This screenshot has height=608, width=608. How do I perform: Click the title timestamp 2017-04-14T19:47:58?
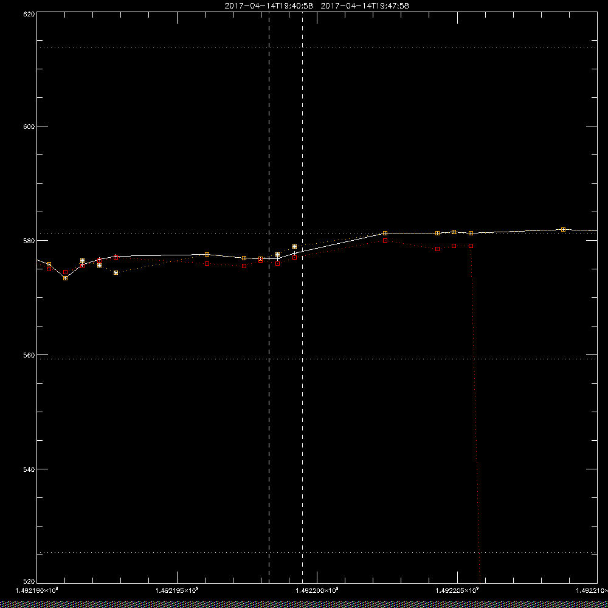click(x=365, y=6)
